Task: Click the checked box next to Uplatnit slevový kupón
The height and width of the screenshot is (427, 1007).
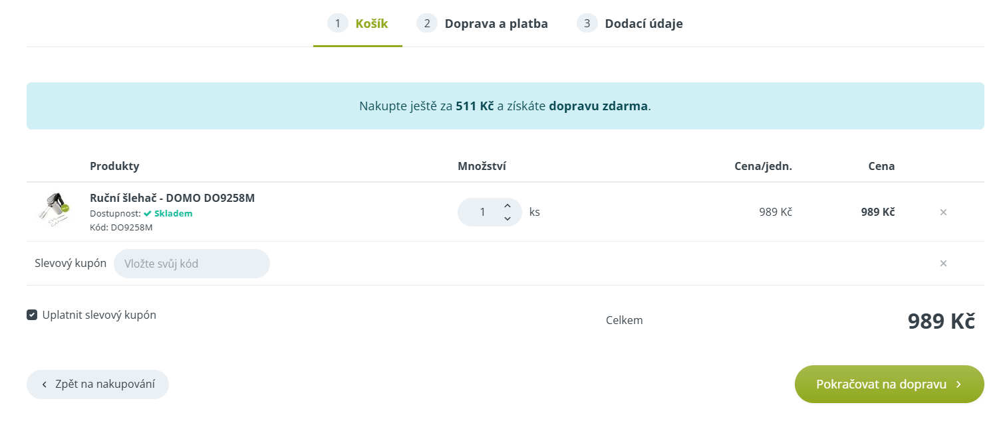Action: pos(32,315)
